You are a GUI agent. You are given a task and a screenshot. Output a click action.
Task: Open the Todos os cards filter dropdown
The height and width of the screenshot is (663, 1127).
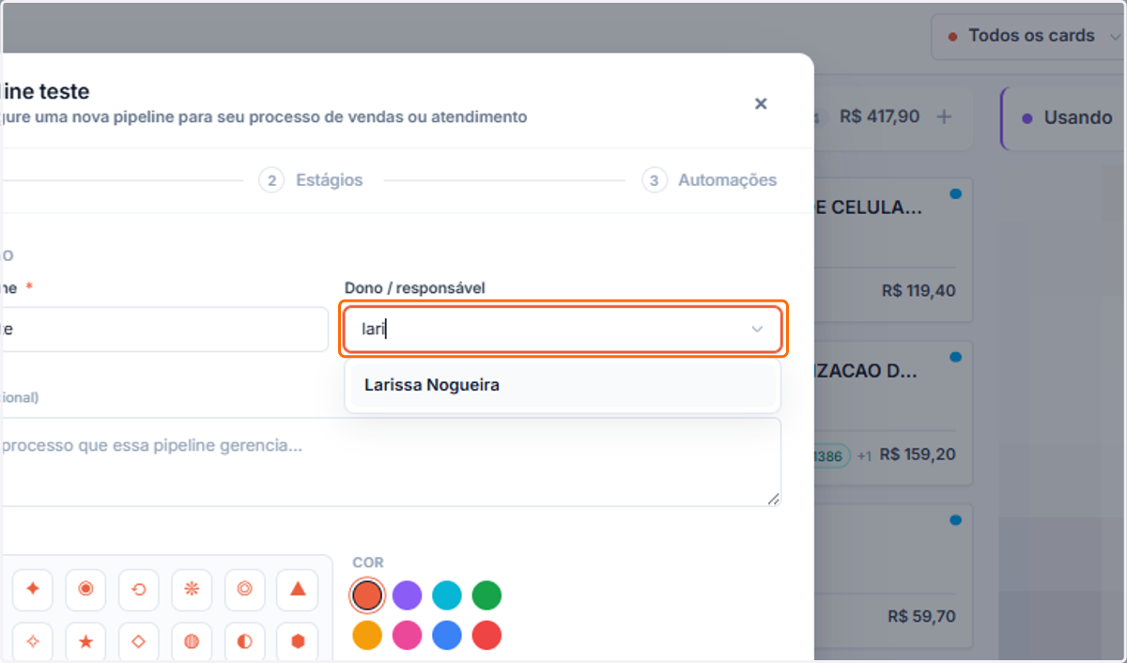[1028, 37]
